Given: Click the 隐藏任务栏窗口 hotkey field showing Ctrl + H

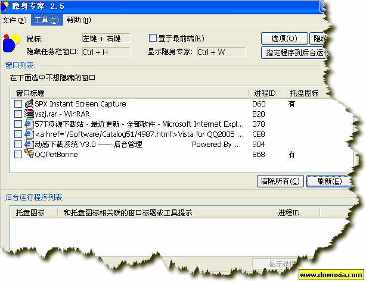Looking at the screenshot, I should point(106,52).
